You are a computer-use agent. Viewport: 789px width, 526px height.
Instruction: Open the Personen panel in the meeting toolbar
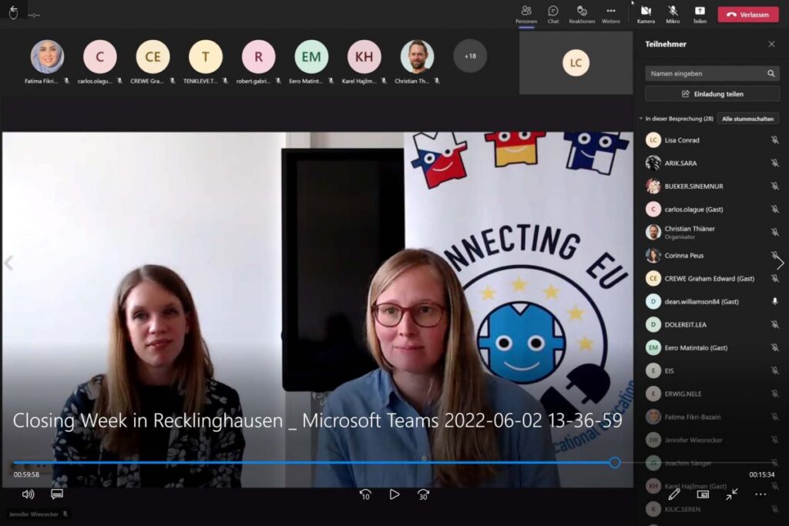point(525,14)
